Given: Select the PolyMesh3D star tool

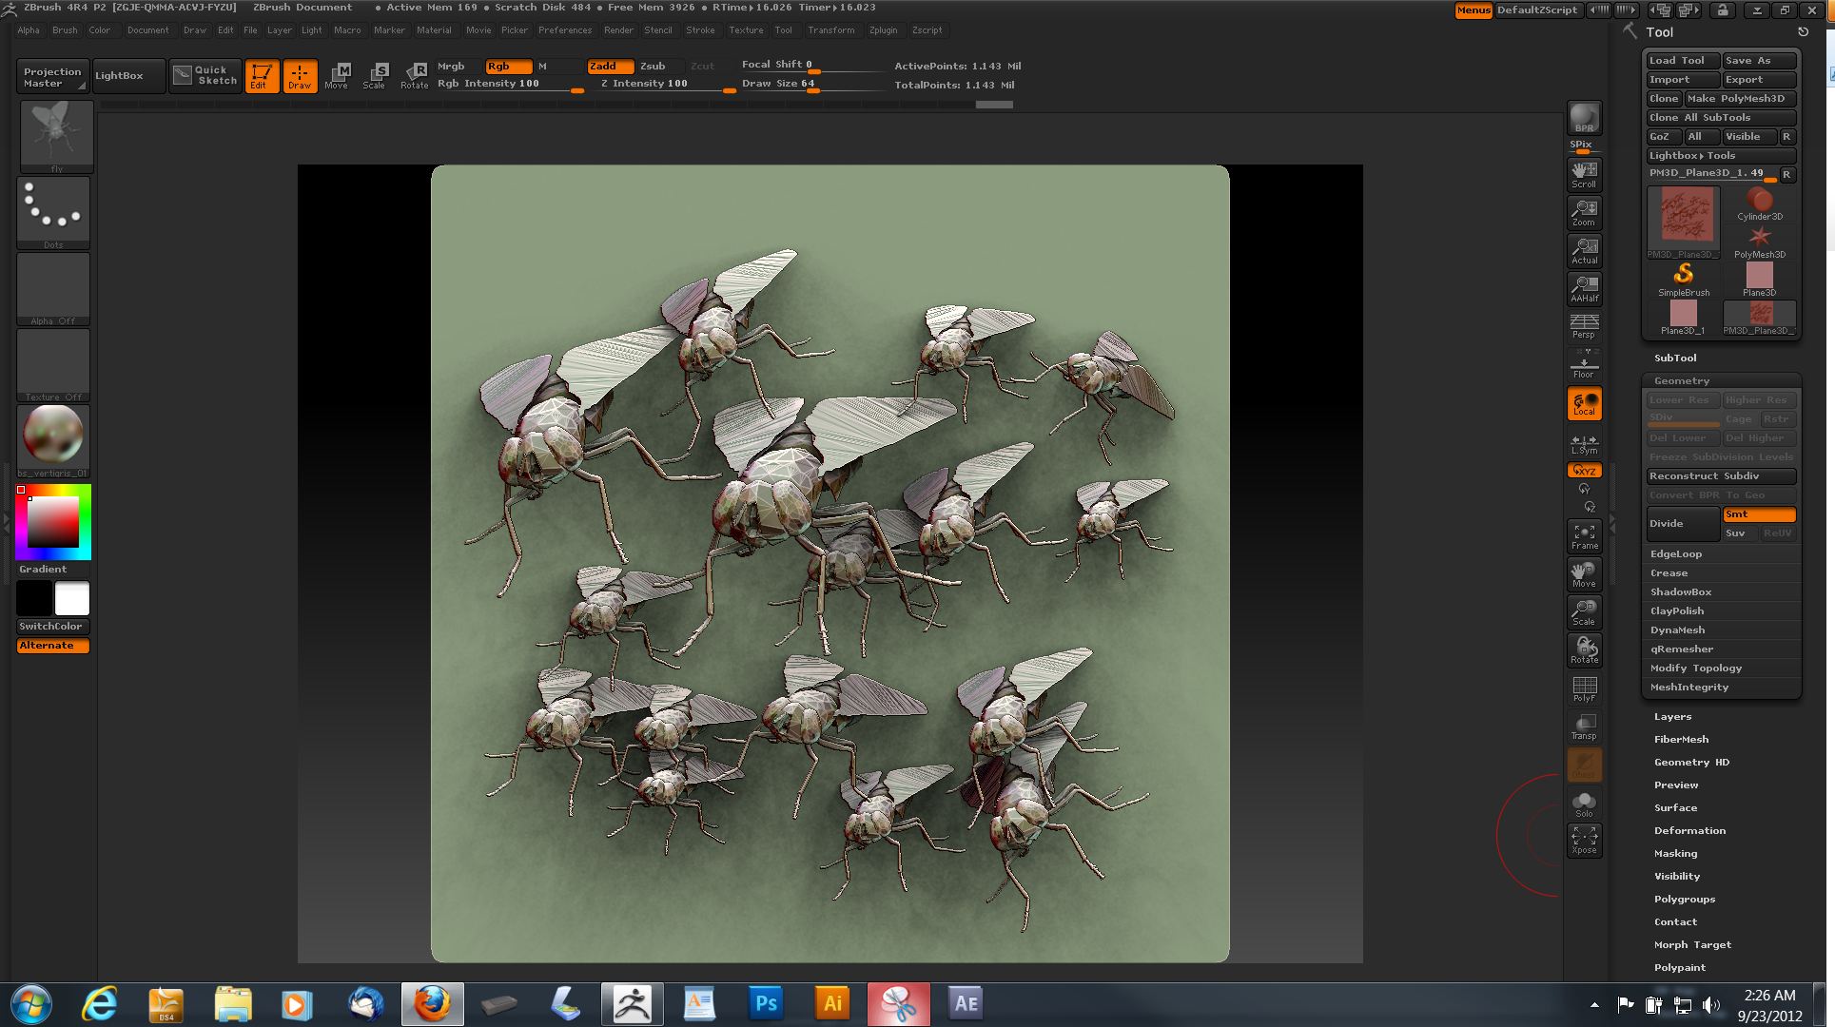Looking at the screenshot, I should (1760, 242).
